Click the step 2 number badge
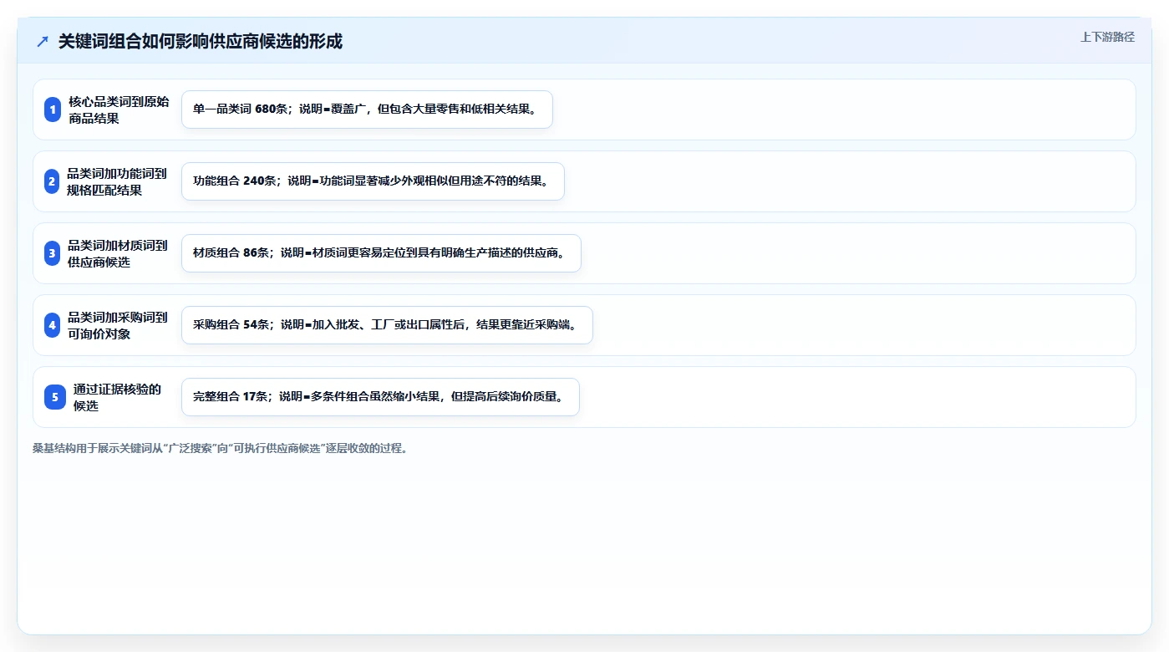1169x652 pixels. (52, 181)
